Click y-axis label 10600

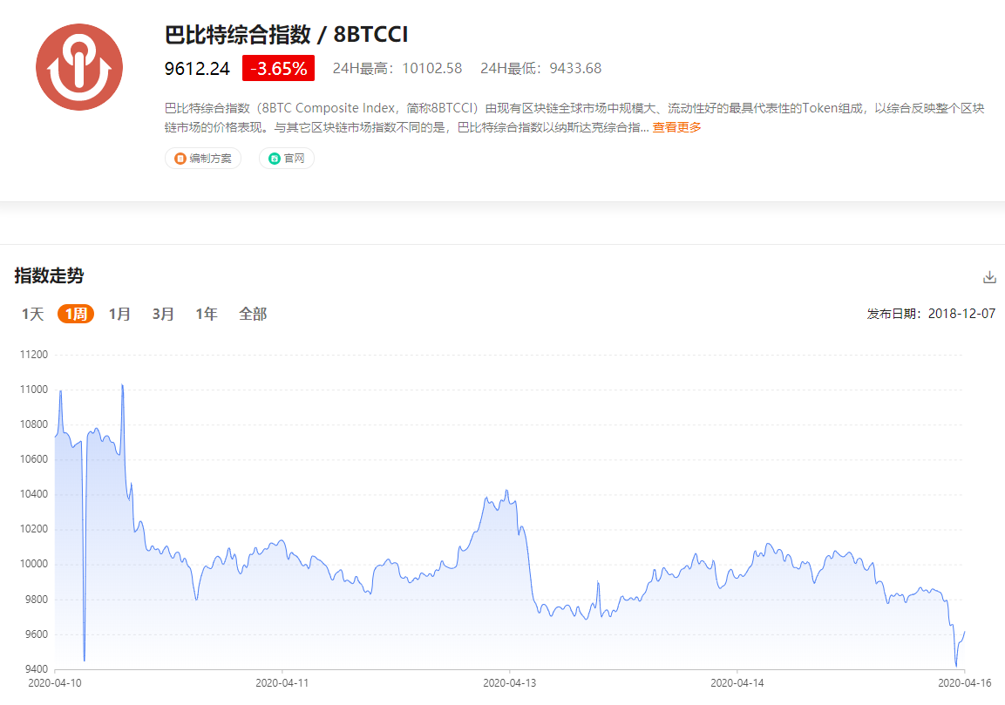(x=34, y=459)
